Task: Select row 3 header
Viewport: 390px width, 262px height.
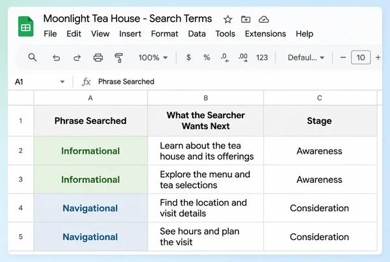Action: (21, 179)
